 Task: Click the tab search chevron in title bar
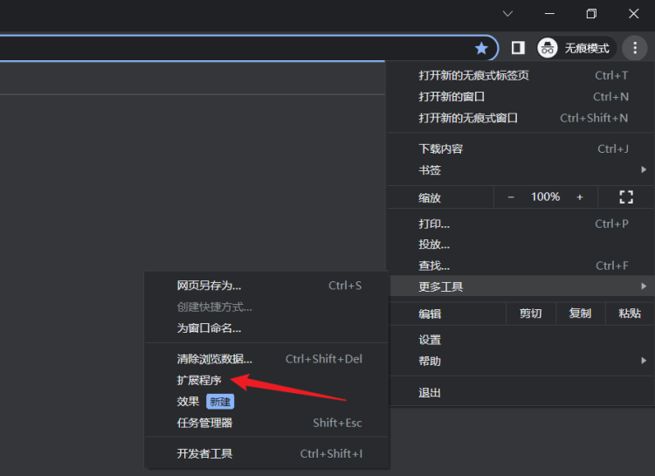(507, 14)
